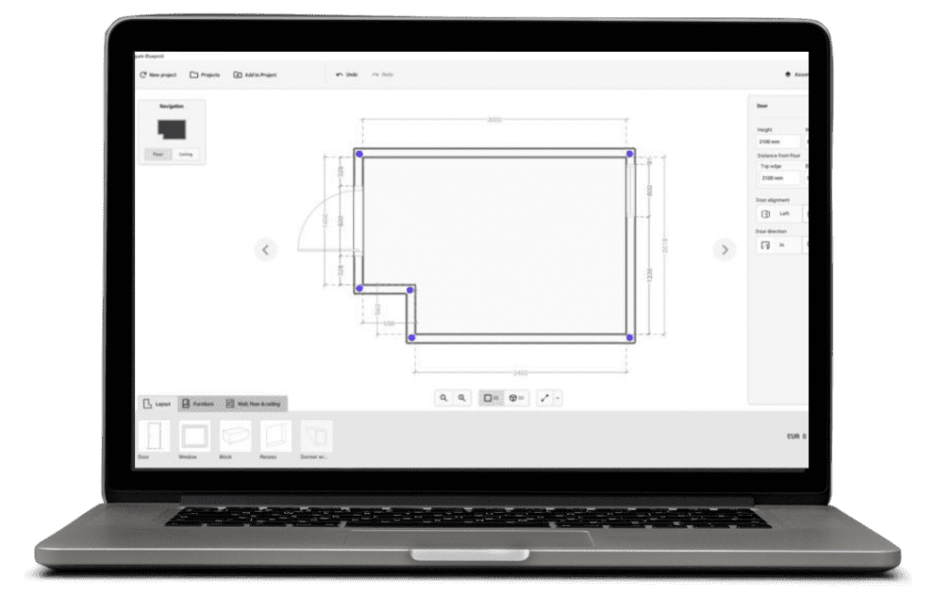The width and height of the screenshot is (934, 595).
Task: Click the top room width dimension label
Action: coord(494,120)
